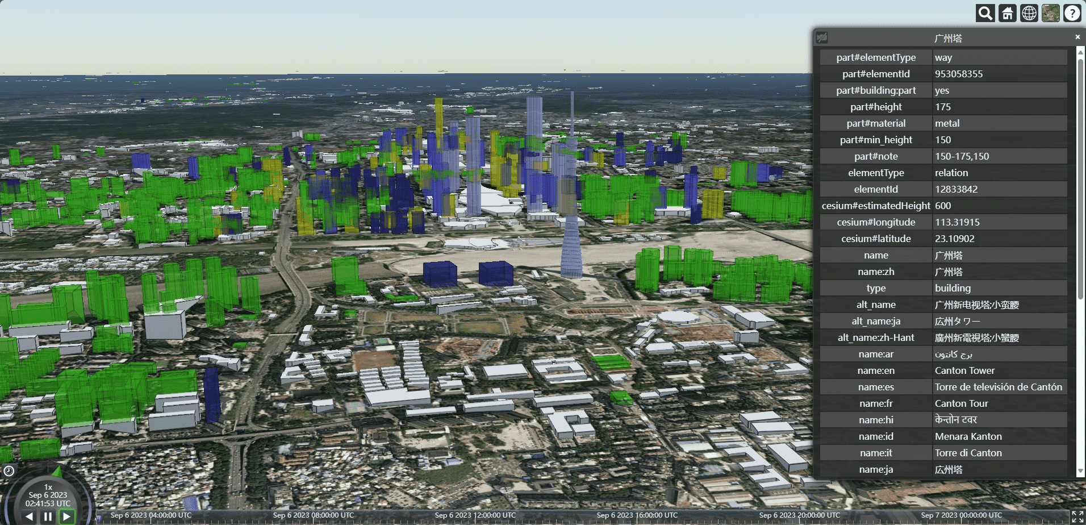Viewport: 1086px width, 525px height.
Task: Click the type value 'building'
Action: click(953, 288)
